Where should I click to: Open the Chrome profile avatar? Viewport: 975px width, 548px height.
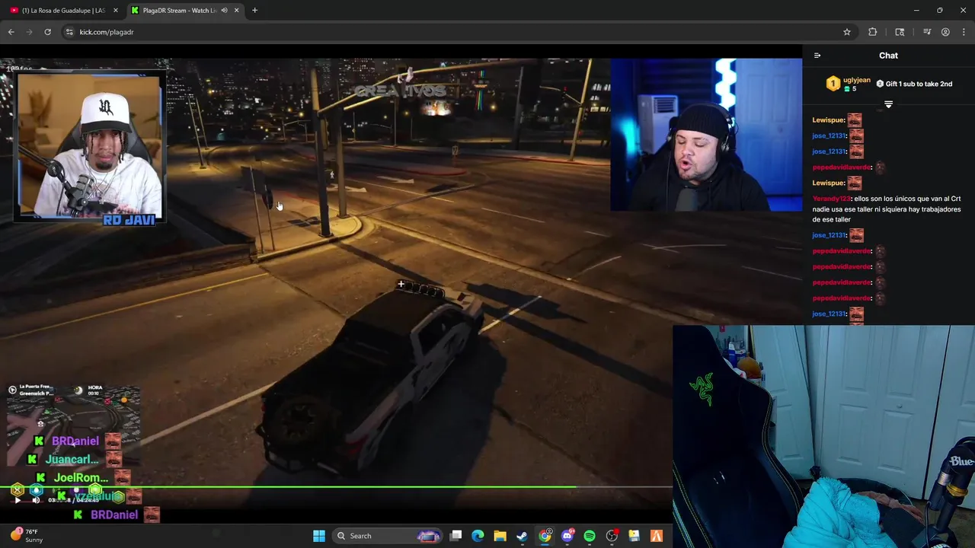click(945, 32)
